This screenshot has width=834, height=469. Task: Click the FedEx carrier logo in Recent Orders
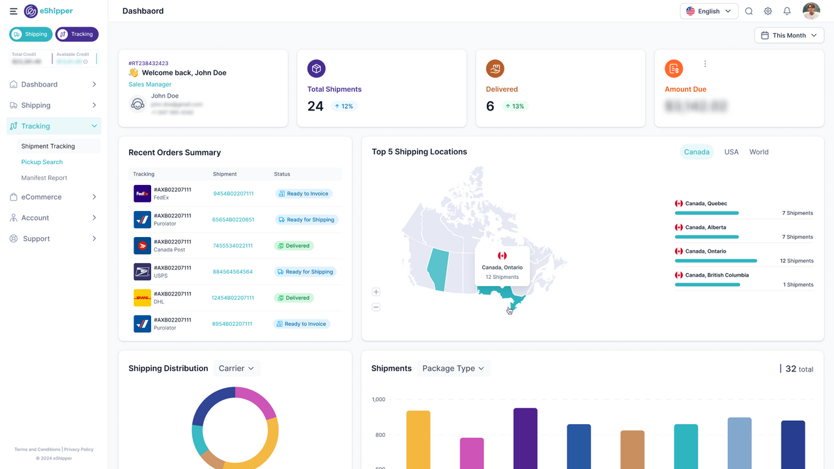click(142, 193)
